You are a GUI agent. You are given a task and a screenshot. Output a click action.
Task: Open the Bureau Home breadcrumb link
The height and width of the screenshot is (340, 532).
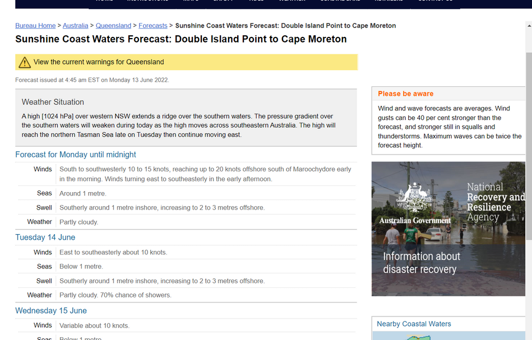(x=35, y=26)
